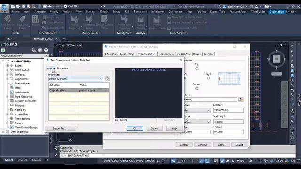301x169 pixels.
Task: Click the Rotation field showing 270.0000
Action: (x=228, y=110)
